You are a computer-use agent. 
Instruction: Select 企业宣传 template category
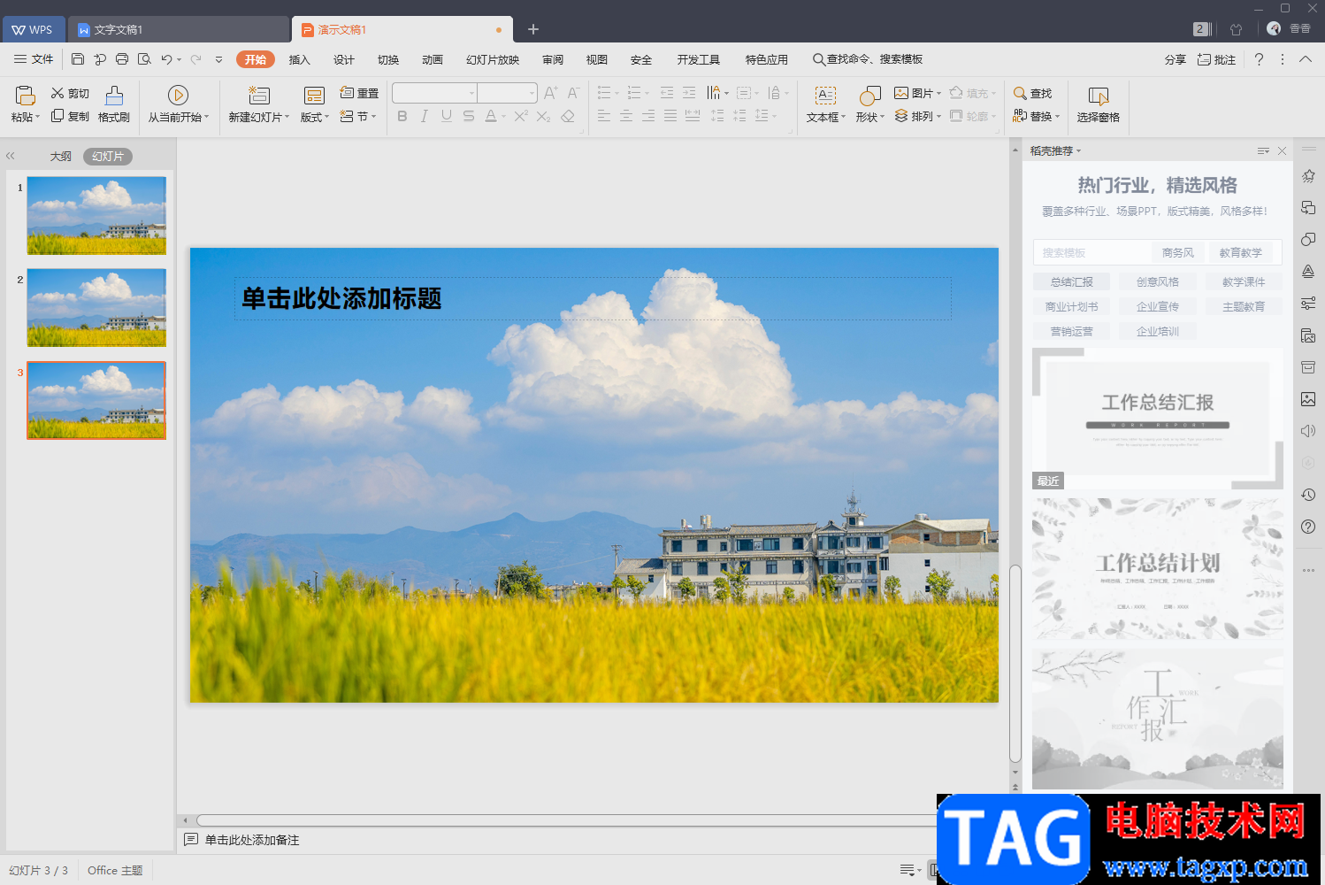1158,307
